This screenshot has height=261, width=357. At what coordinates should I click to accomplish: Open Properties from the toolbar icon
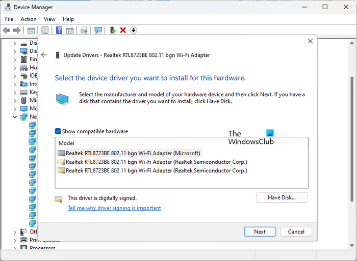click(45, 31)
